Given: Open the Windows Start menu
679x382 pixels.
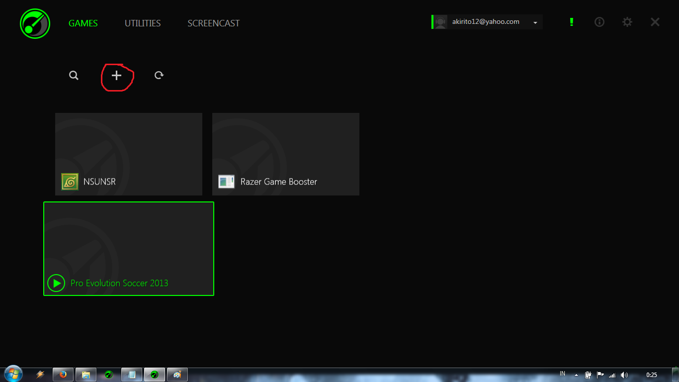Looking at the screenshot, I should (x=12, y=374).
